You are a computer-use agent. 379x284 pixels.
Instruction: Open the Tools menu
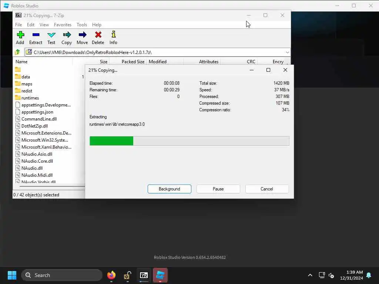point(82,25)
